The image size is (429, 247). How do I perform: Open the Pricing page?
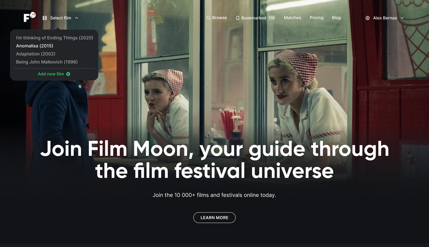click(x=316, y=18)
